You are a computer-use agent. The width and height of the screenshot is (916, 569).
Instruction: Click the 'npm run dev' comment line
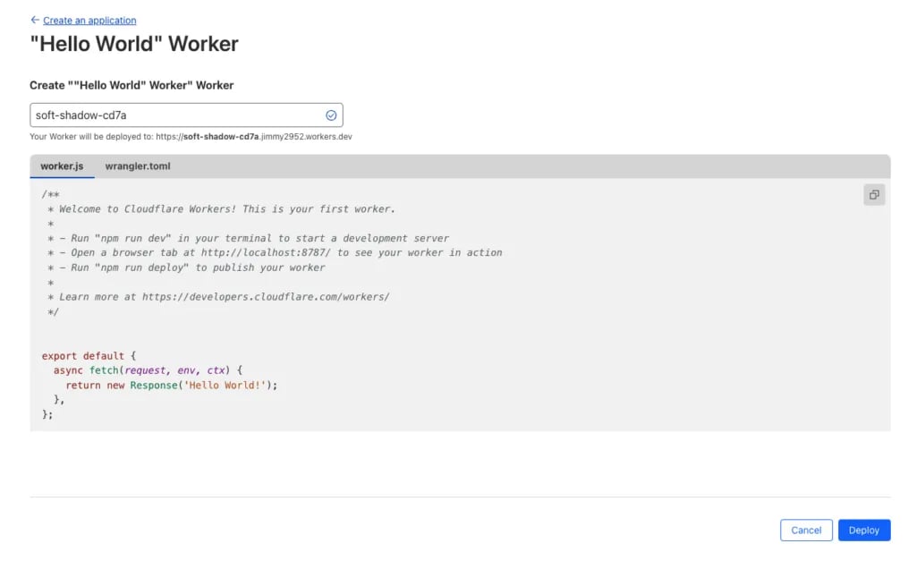point(249,238)
